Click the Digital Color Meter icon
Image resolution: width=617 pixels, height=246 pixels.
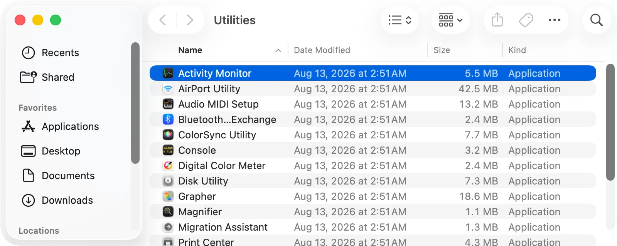pos(168,165)
